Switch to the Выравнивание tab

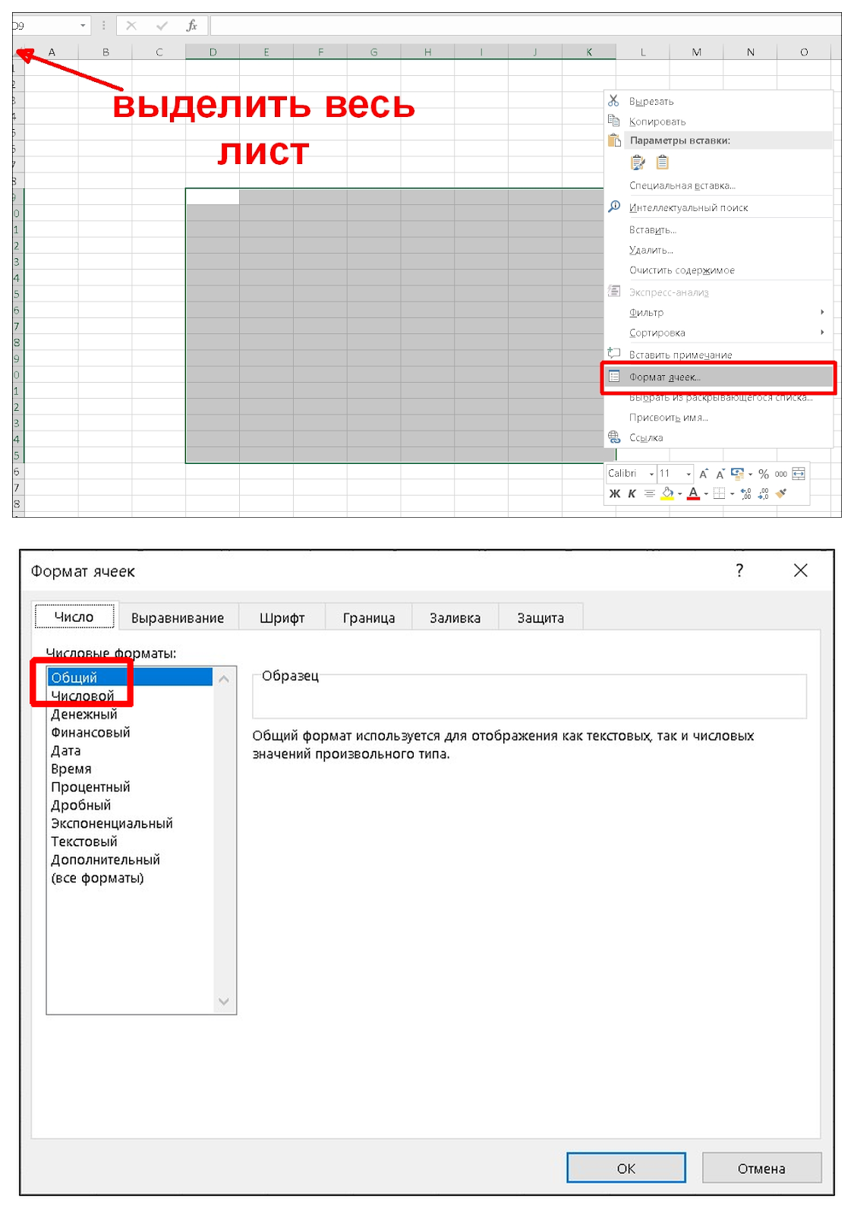(178, 617)
